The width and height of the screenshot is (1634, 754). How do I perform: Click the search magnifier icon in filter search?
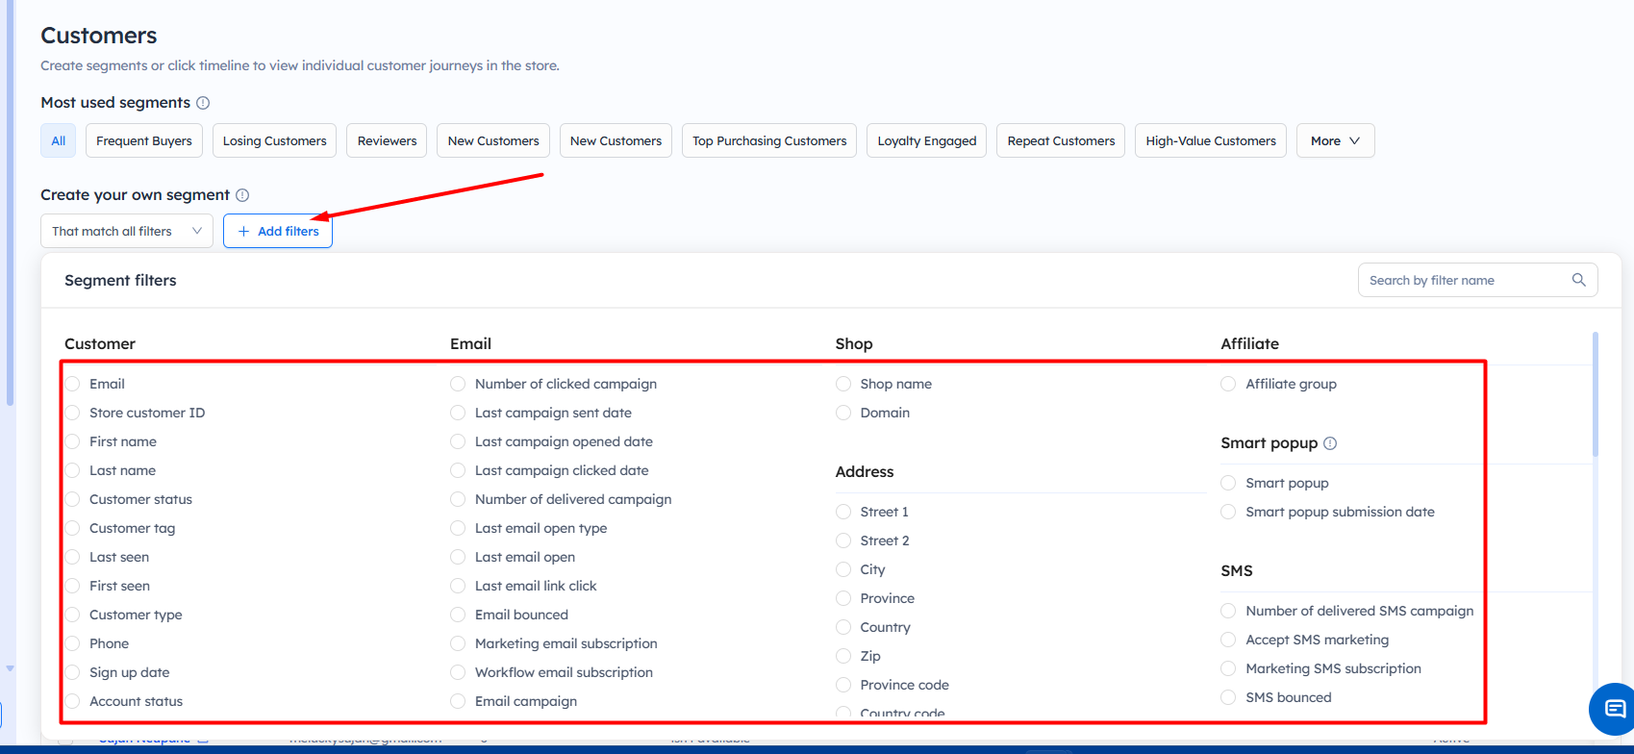pyautogui.click(x=1578, y=280)
